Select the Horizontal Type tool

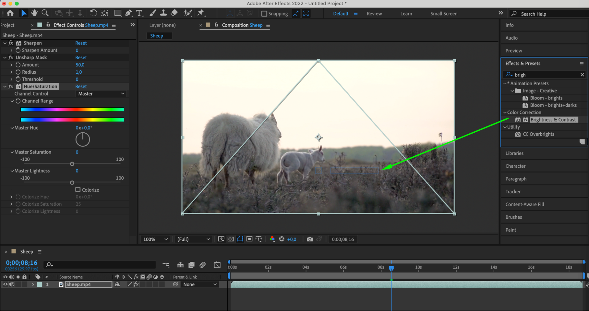pos(139,13)
